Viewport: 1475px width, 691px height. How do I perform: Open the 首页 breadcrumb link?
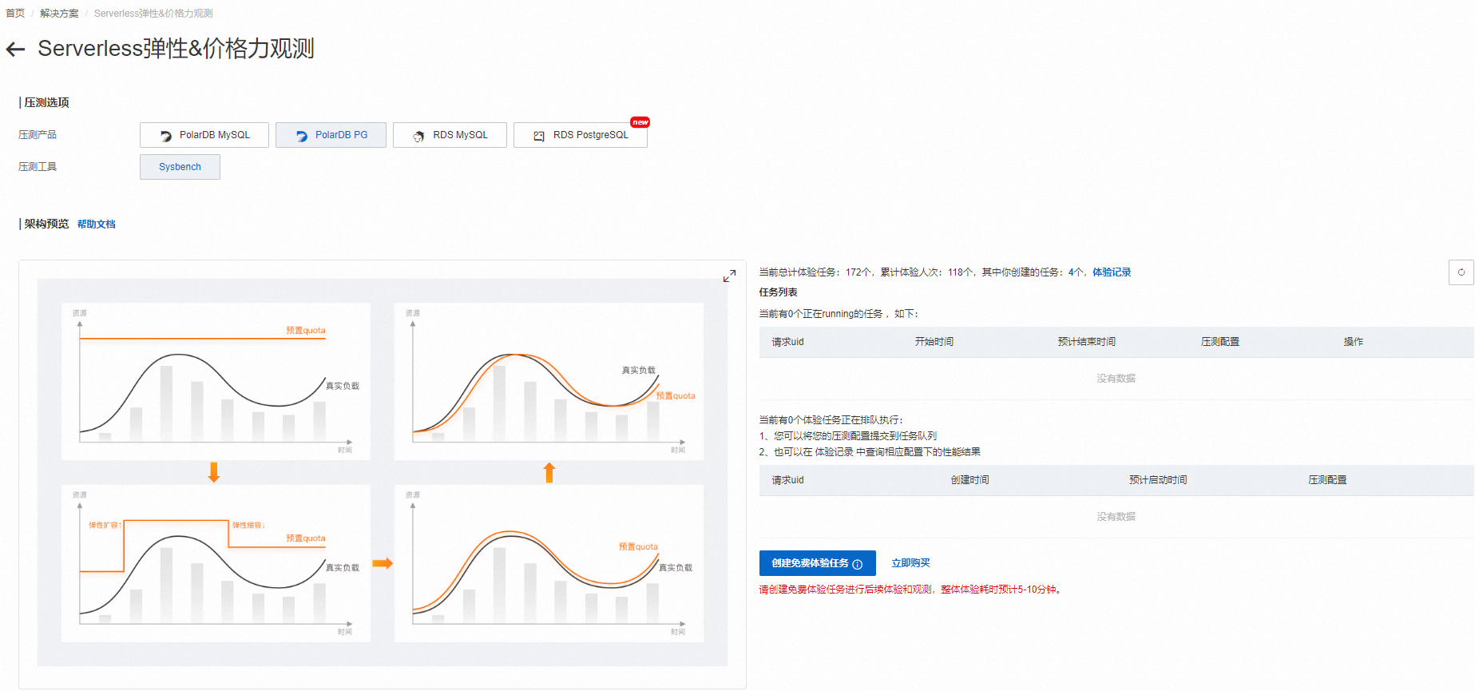tap(15, 14)
